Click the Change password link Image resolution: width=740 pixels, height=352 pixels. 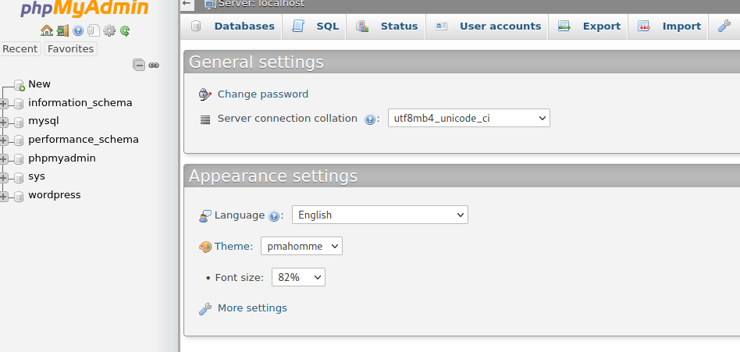(263, 94)
